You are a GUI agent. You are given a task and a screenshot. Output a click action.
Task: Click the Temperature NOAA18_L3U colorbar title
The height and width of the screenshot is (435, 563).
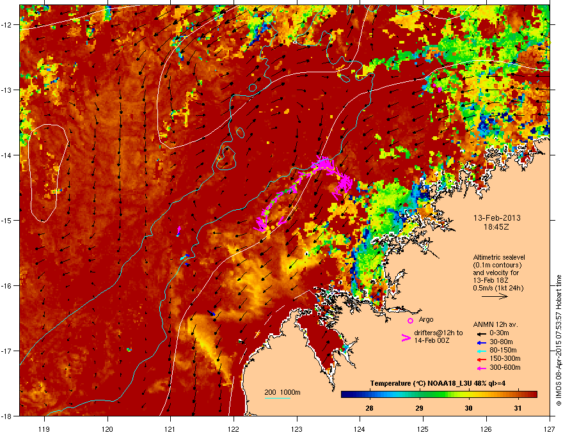tap(438, 383)
